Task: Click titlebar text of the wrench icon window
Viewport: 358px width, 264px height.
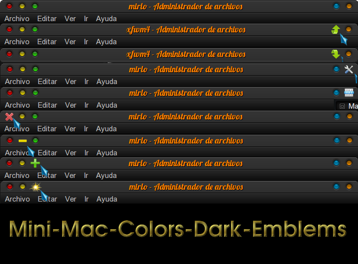Action: point(186,69)
